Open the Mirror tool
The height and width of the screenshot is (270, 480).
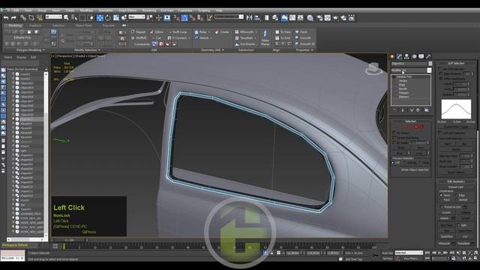[249, 18]
